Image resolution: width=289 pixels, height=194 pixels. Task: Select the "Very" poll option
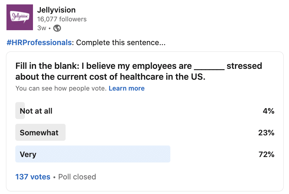coord(28,154)
